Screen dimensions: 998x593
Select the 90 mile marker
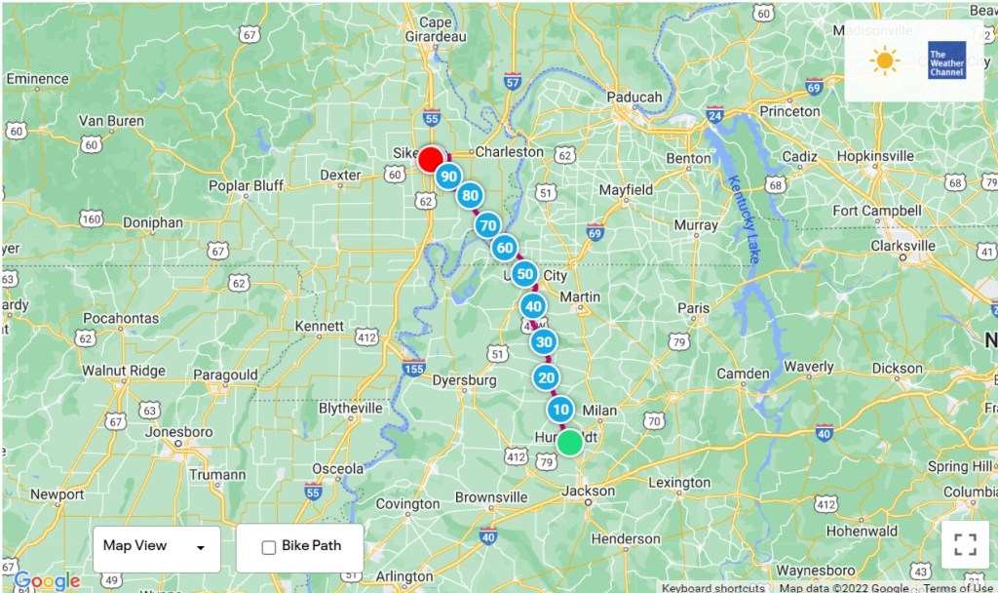tap(448, 177)
